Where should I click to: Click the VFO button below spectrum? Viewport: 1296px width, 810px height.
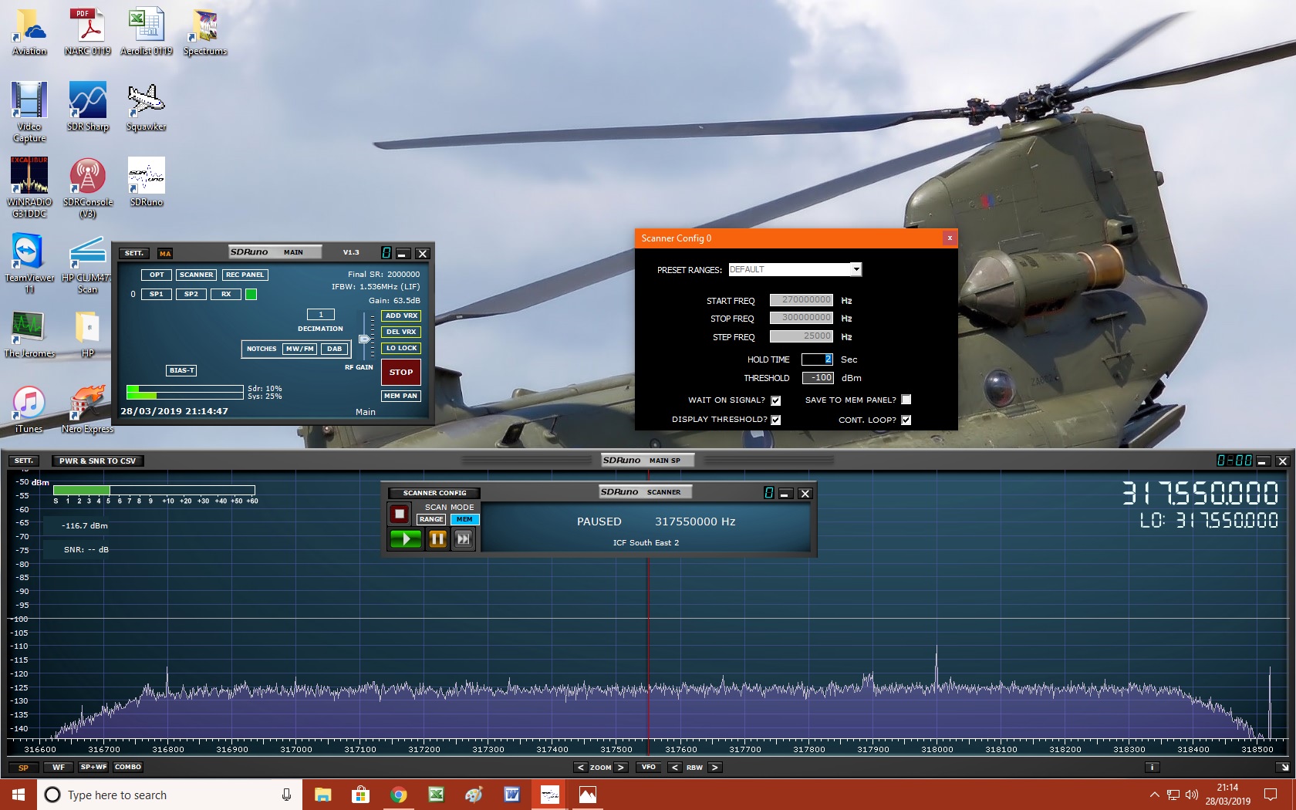tap(649, 768)
